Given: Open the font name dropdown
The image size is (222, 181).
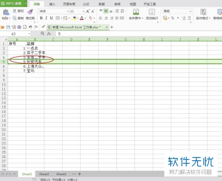Looking at the screenshot, I should [x=67, y=11].
